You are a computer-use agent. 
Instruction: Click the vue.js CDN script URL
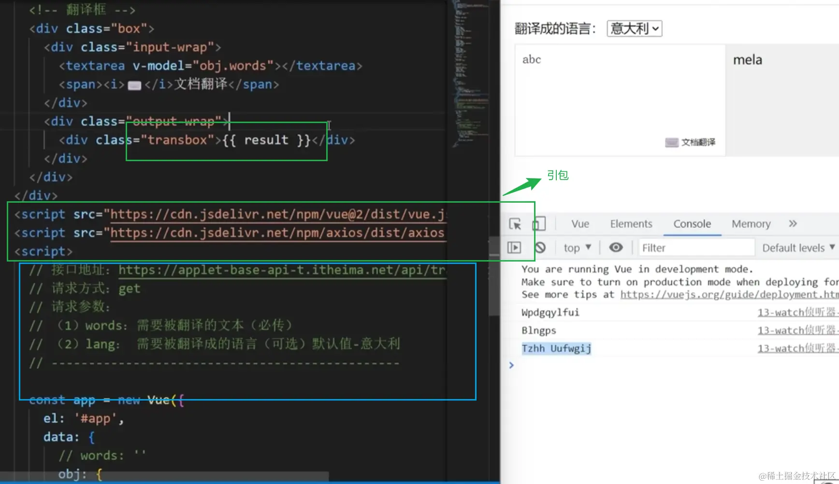[x=279, y=214]
